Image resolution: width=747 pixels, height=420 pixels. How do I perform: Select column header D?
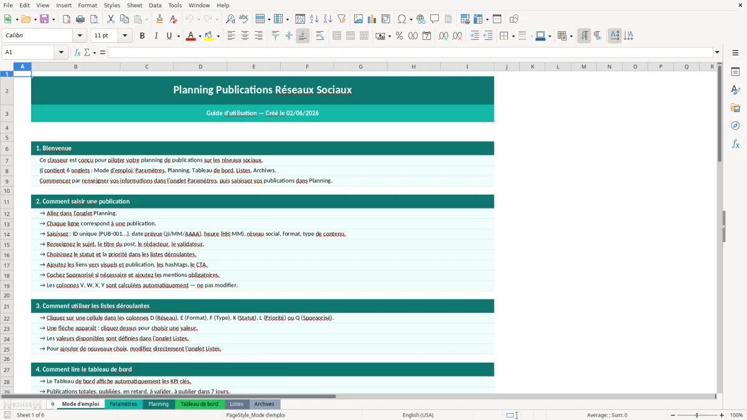click(x=200, y=67)
